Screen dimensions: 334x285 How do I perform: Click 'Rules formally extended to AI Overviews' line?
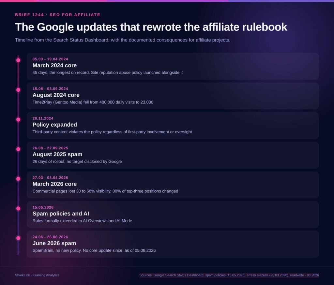(x=82, y=221)
